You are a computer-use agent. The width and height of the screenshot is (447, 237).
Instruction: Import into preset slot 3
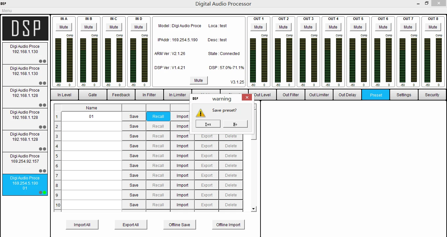click(x=182, y=136)
